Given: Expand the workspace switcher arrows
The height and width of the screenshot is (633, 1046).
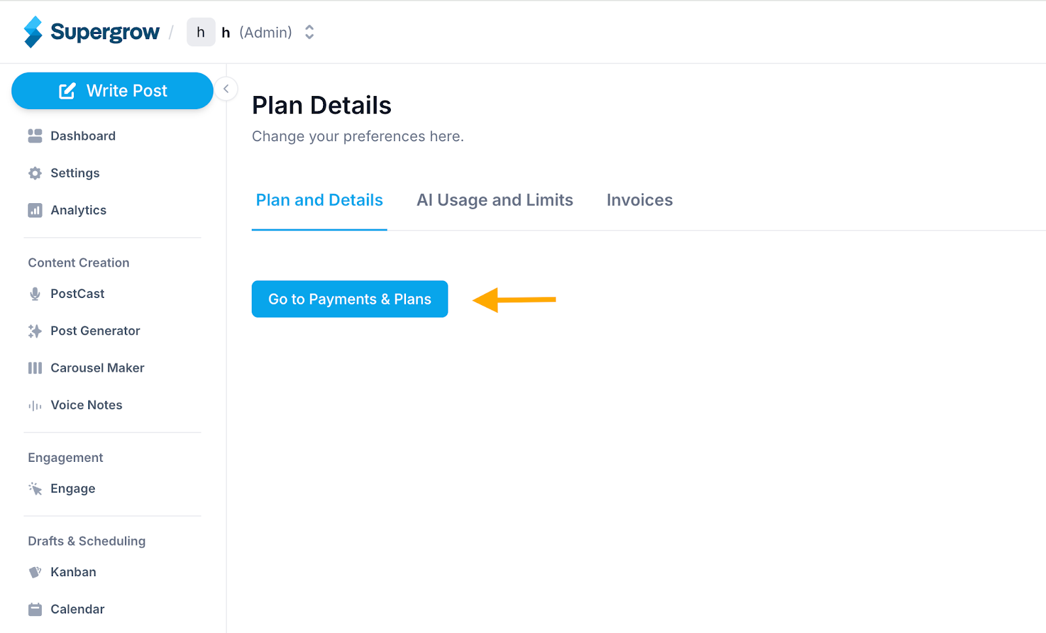Looking at the screenshot, I should click(x=310, y=32).
